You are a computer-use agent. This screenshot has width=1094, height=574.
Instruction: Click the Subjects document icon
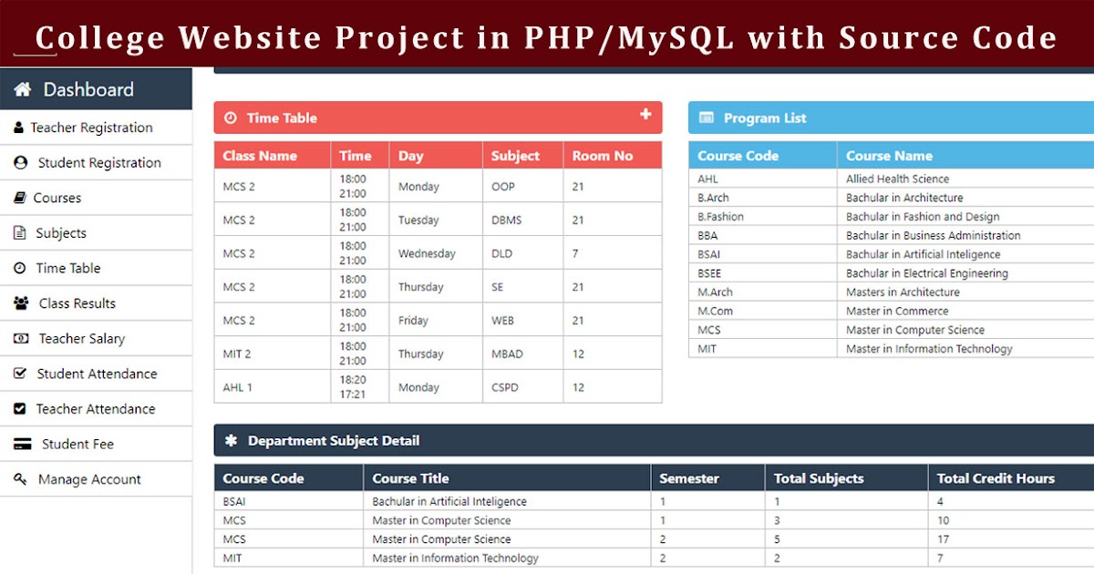(x=20, y=233)
